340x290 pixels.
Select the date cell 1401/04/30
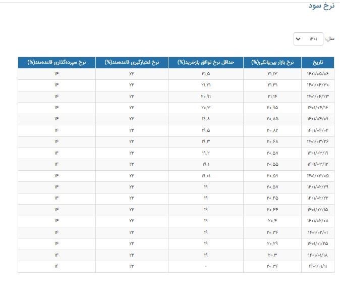(x=318, y=85)
